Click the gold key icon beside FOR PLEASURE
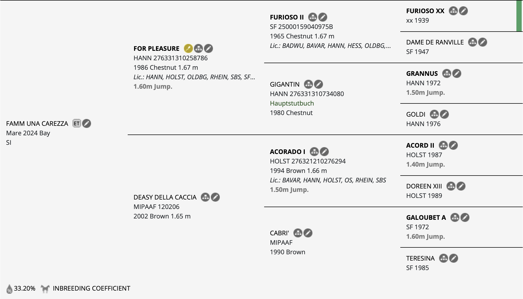 click(188, 48)
